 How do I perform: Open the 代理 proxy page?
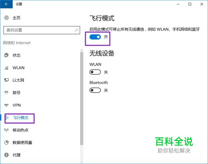coord(17,155)
